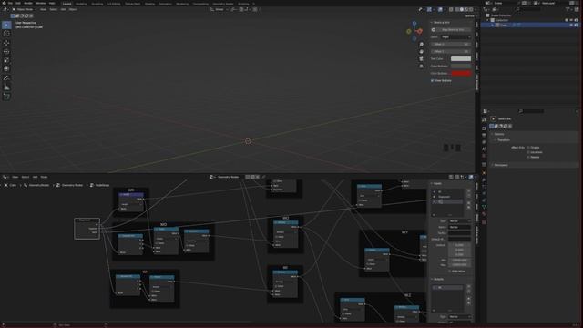
Task: Select the Scale tool
Action: click(6, 60)
